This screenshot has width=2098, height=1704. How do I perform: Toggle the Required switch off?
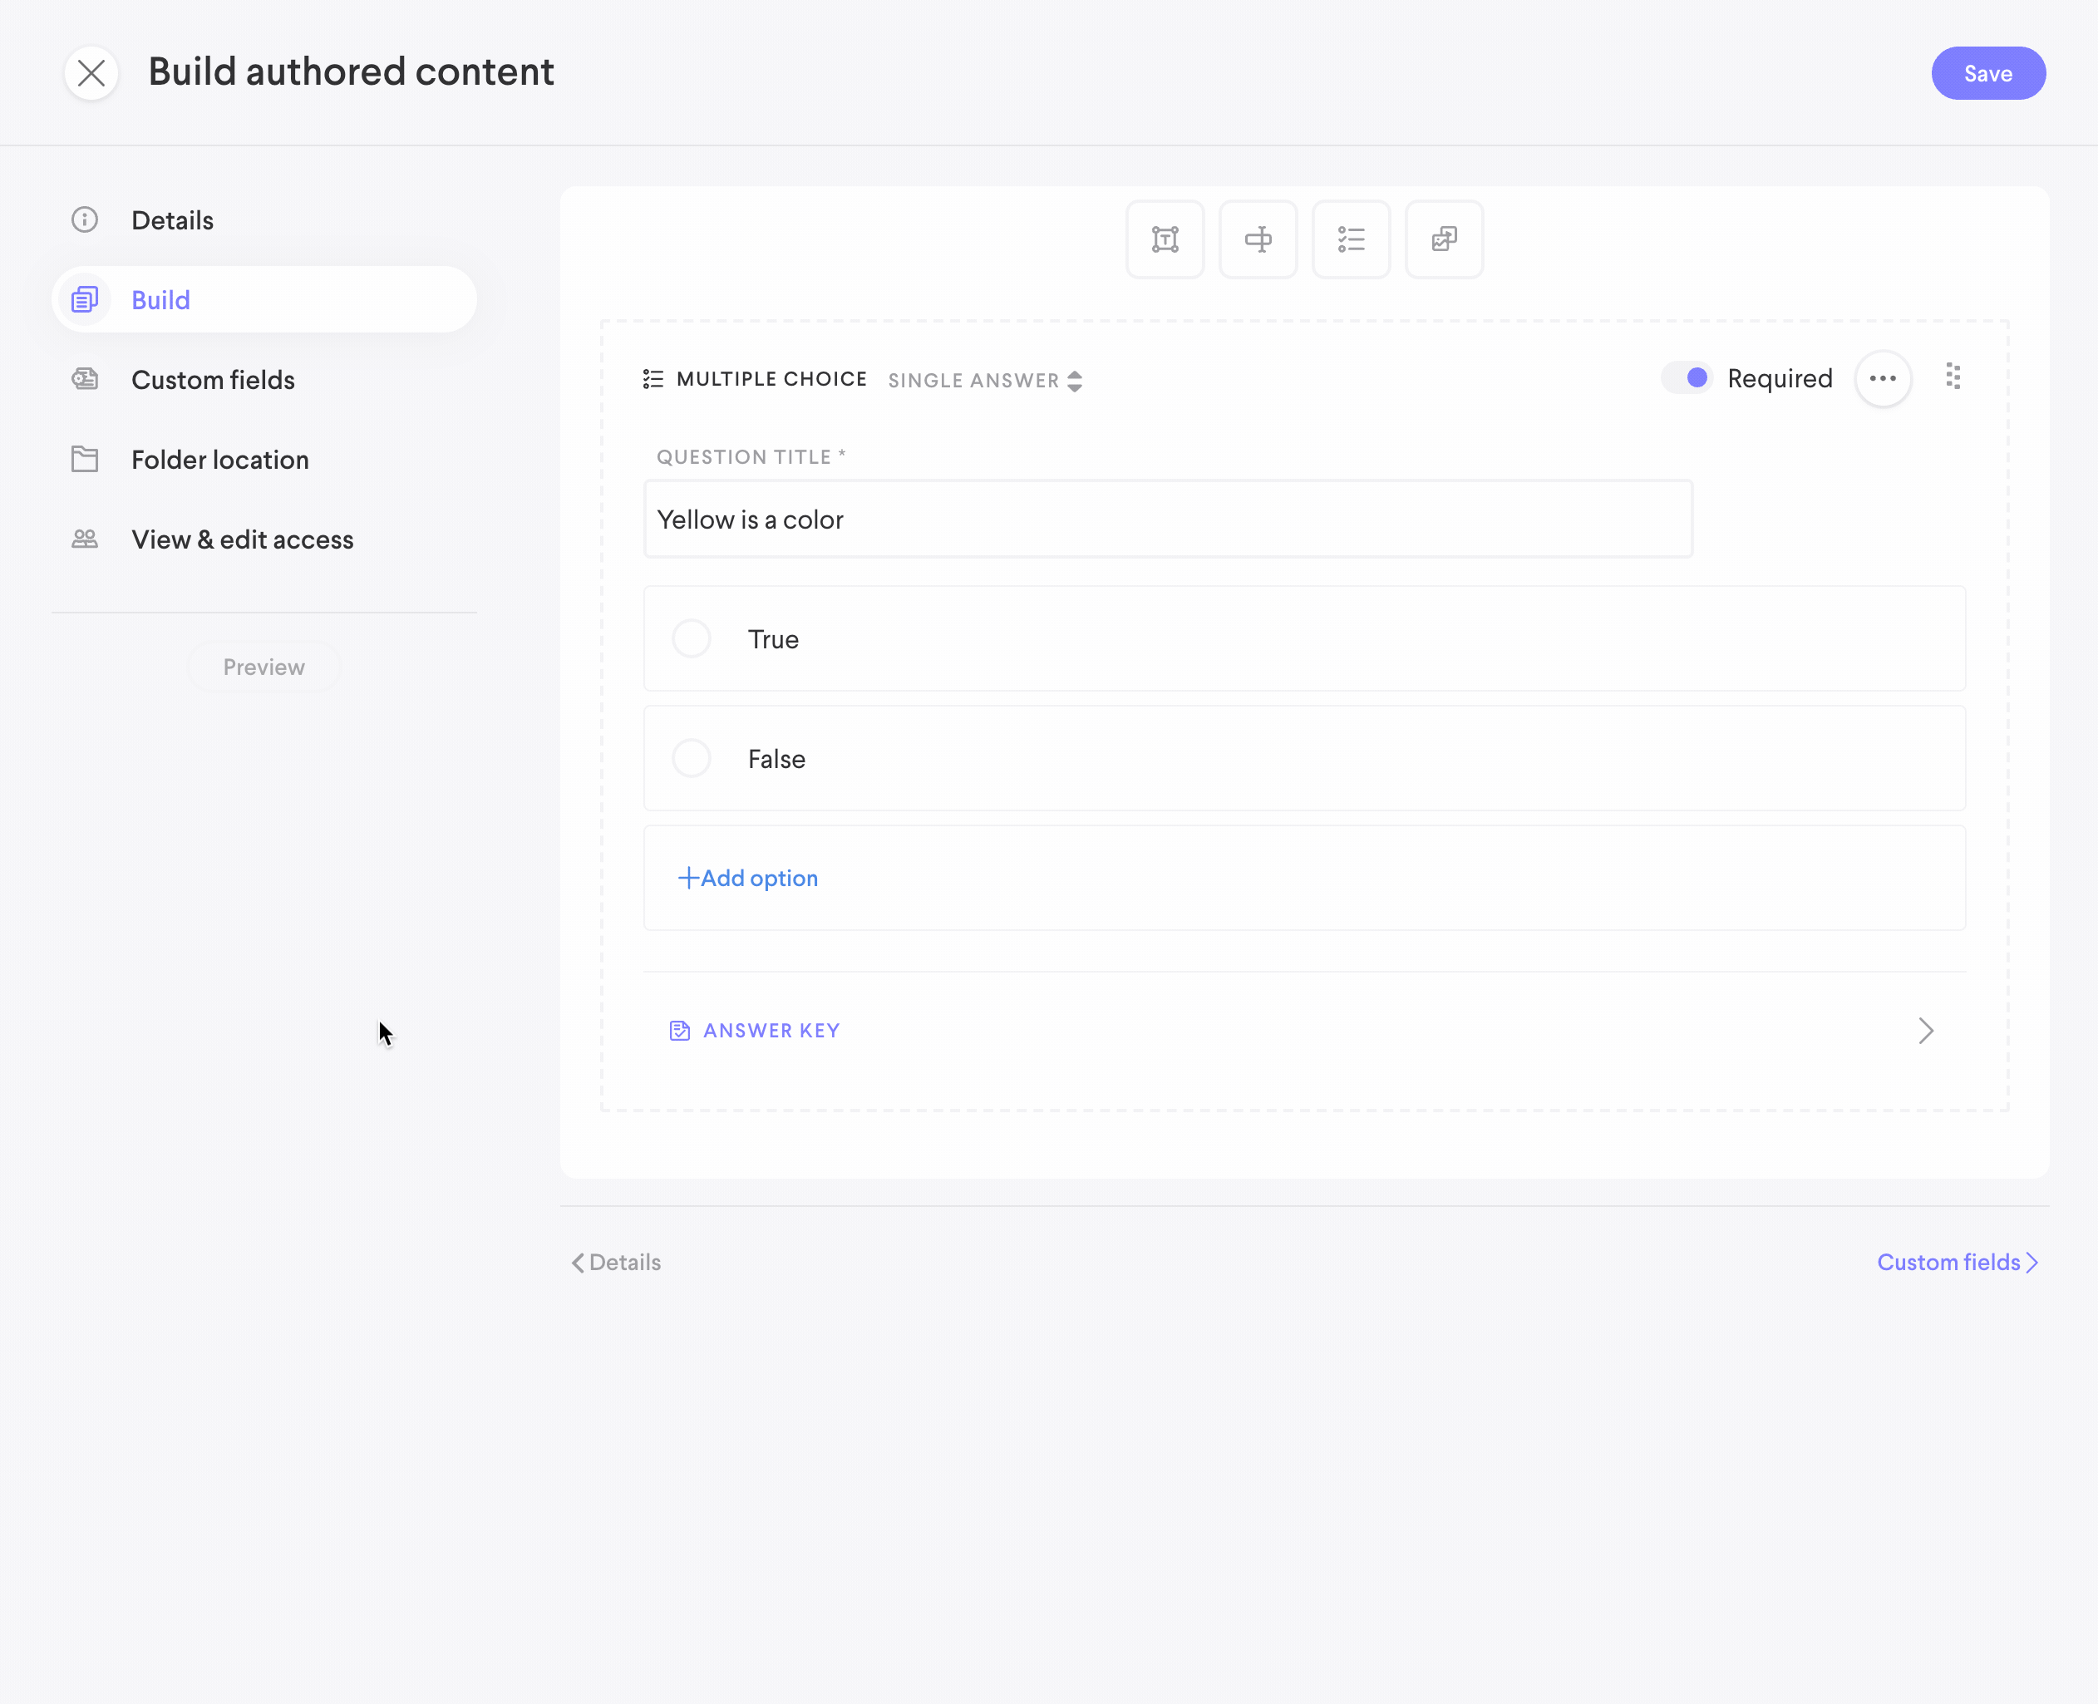click(1687, 378)
